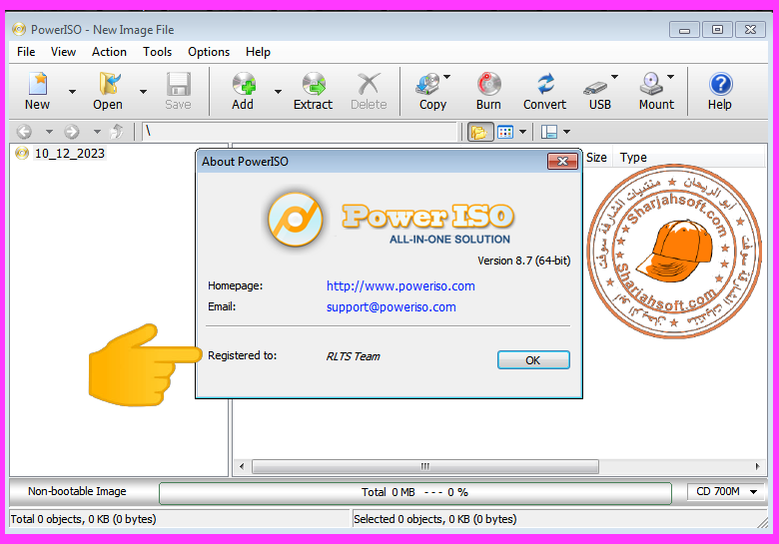
Task: Click the USB toolbar icon
Action: pyautogui.click(x=595, y=88)
